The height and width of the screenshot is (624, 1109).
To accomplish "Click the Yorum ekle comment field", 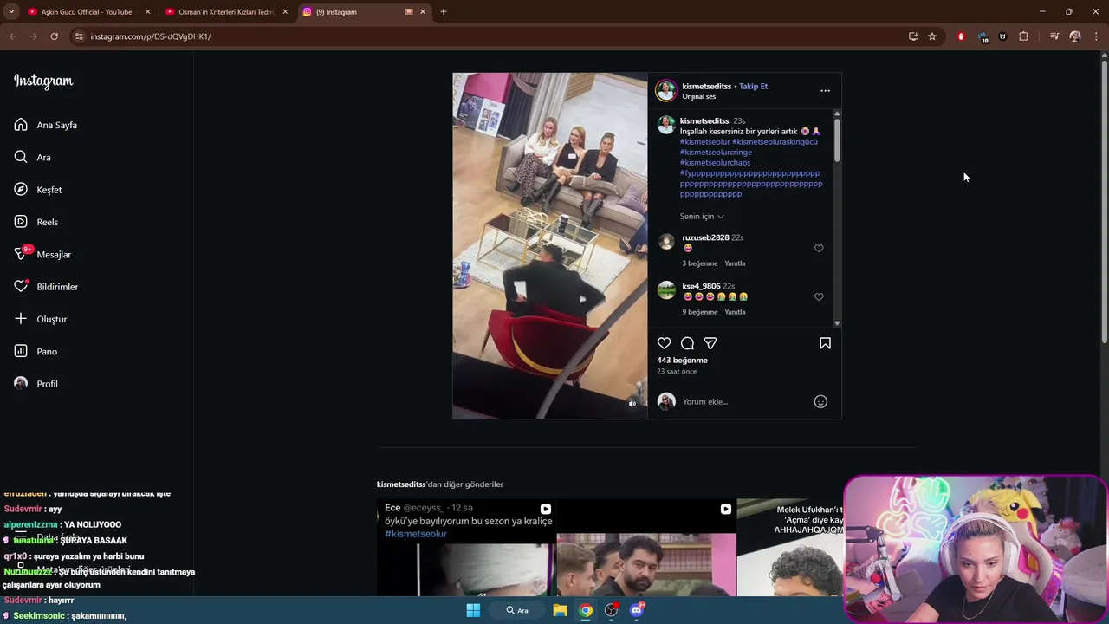I will 745,401.
